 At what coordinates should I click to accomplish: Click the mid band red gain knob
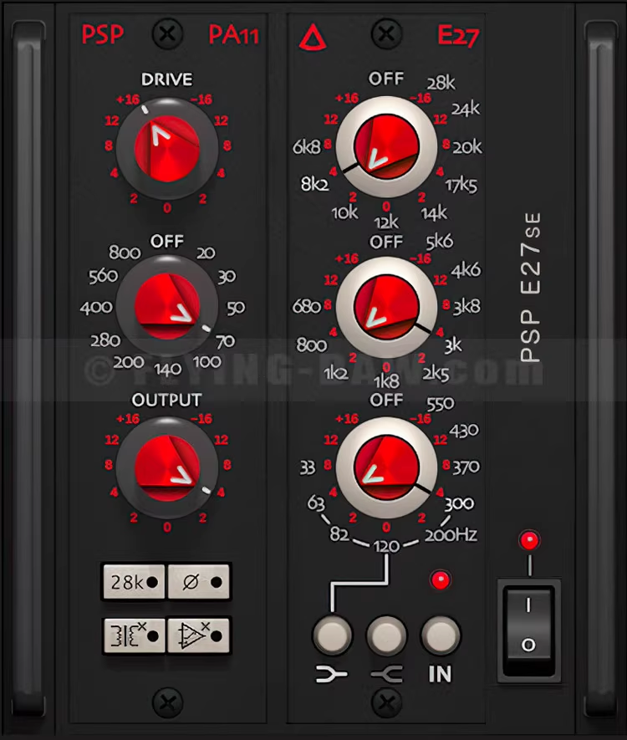(386, 307)
